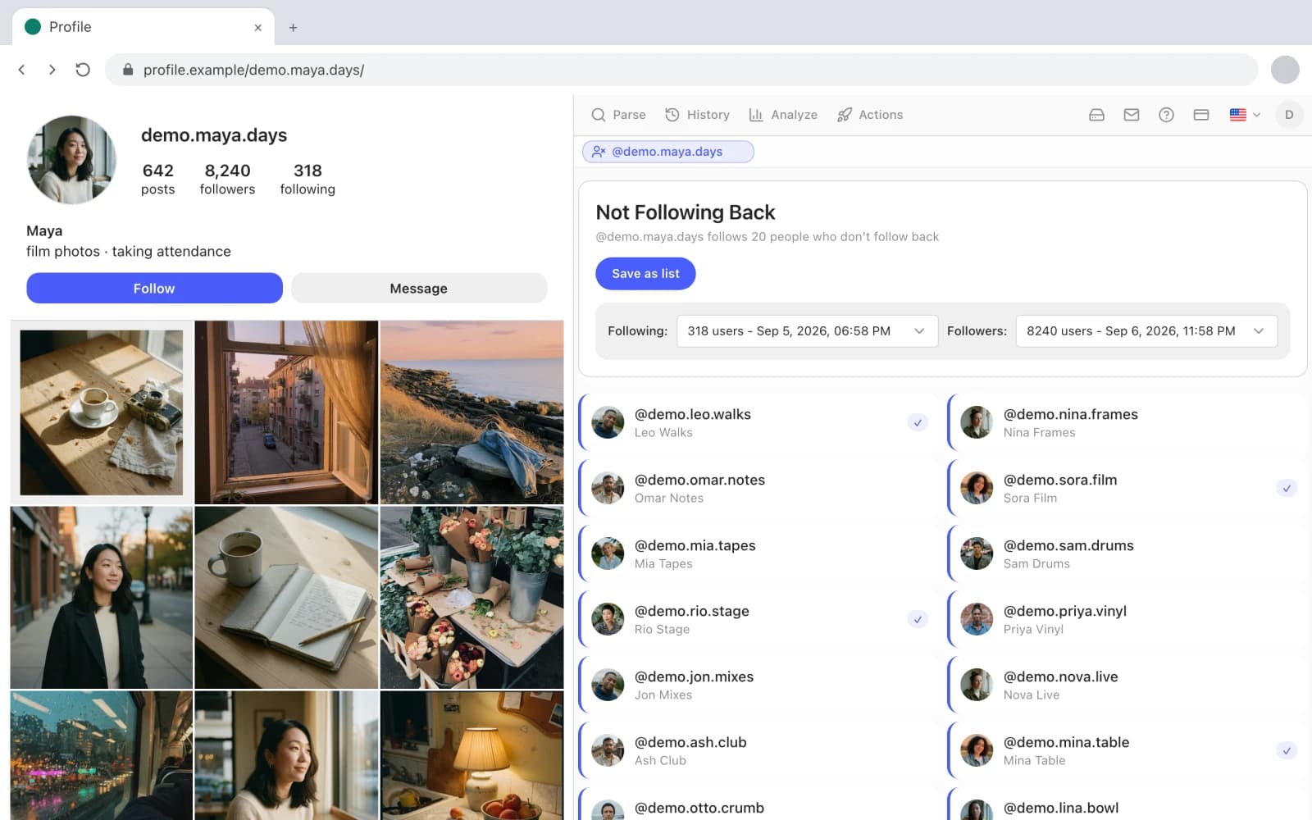Viewport: 1312px width, 820px height.
Task: Click Ash Club avatar
Action: [x=608, y=751]
